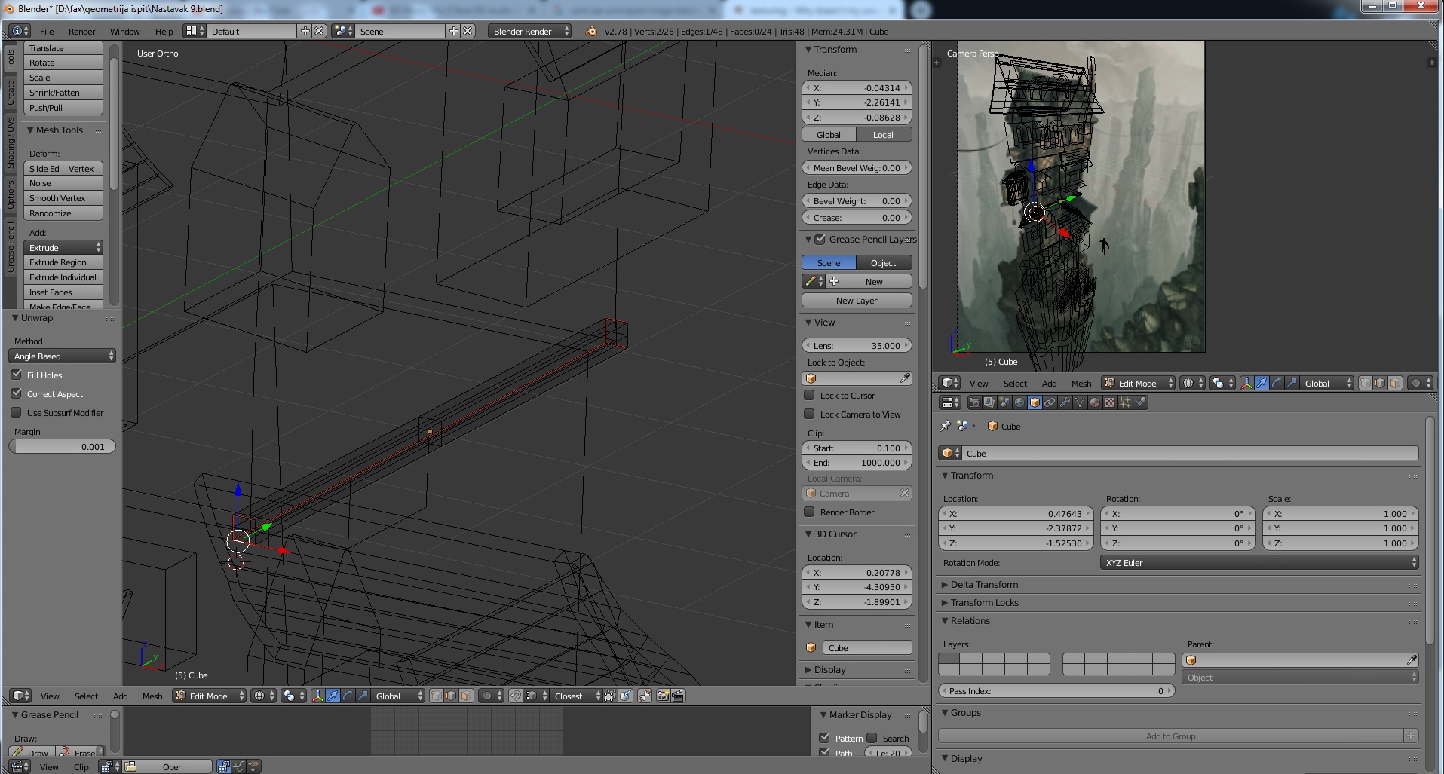Image resolution: width=1444 pixels, height=774 pixels.
Task: Open XYZ Euler rotation mode dropdown
Action: point(1259,562)
